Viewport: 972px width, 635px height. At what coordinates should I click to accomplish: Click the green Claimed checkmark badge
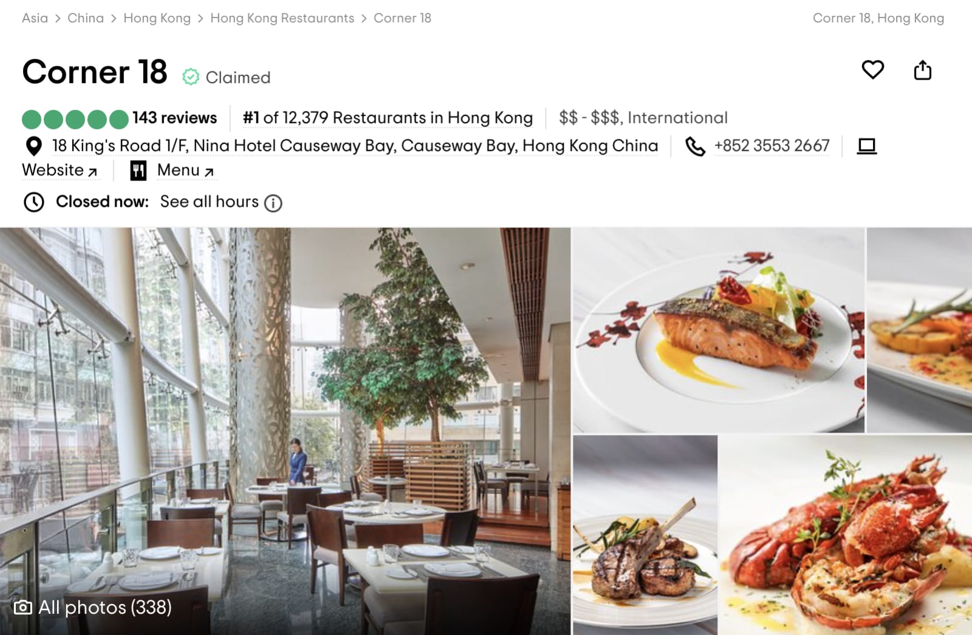click(191, 77)
